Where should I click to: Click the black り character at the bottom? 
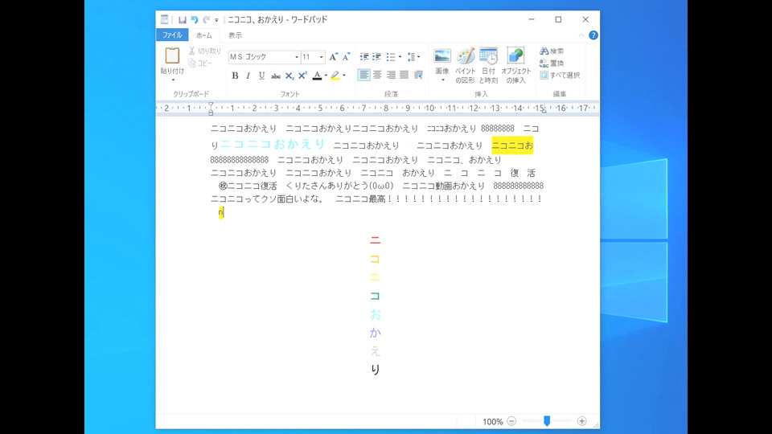pos(376,369)
